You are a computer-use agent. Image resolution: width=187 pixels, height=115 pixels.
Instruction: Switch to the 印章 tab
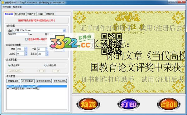coord(41,14)
